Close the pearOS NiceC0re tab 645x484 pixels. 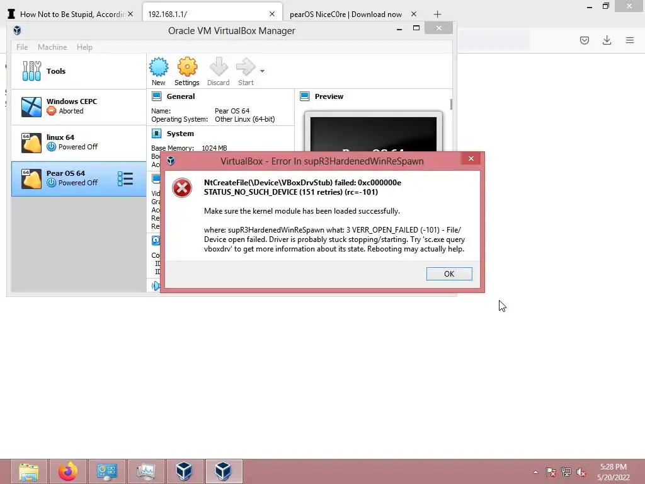414,14
